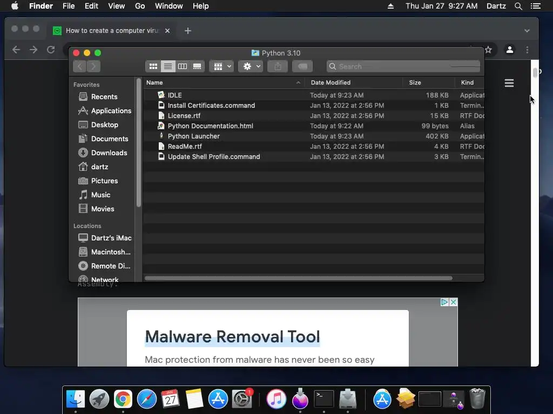Image resolution: width=553 pixels, height=414 pixels.
Task: Click the Edit Tags toolbar button
Action: 302,66
